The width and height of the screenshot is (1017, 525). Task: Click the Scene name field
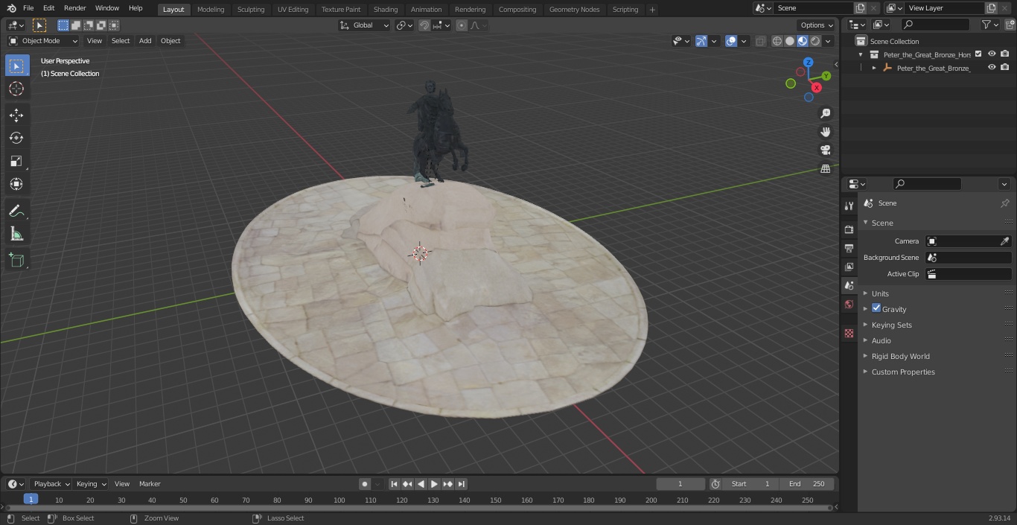coord(813,8)
